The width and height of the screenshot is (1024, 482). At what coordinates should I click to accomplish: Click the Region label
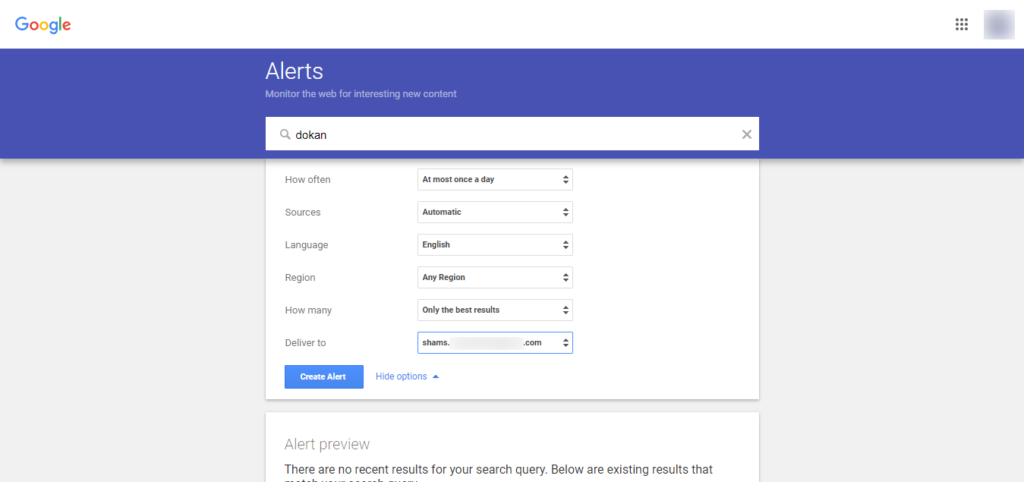click(x=300, y=278)
